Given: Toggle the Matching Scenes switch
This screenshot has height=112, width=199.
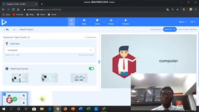Looking at the screenshot, I should point(91,68).
